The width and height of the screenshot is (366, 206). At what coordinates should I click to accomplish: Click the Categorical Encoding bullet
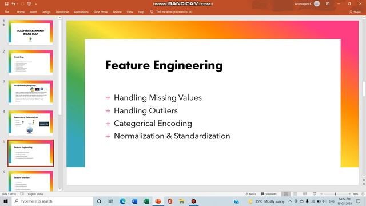[x=153, y=124]
